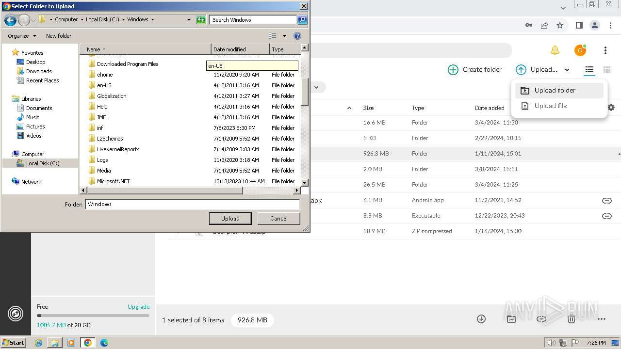Select Network in the navigation pane
This screenshot has width=621, height=349.
[x=31, y=182]
